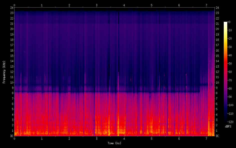Select the +0 label on the color scale
The image size is (236, 148).
pyautogui.click(x=229, y=22)
